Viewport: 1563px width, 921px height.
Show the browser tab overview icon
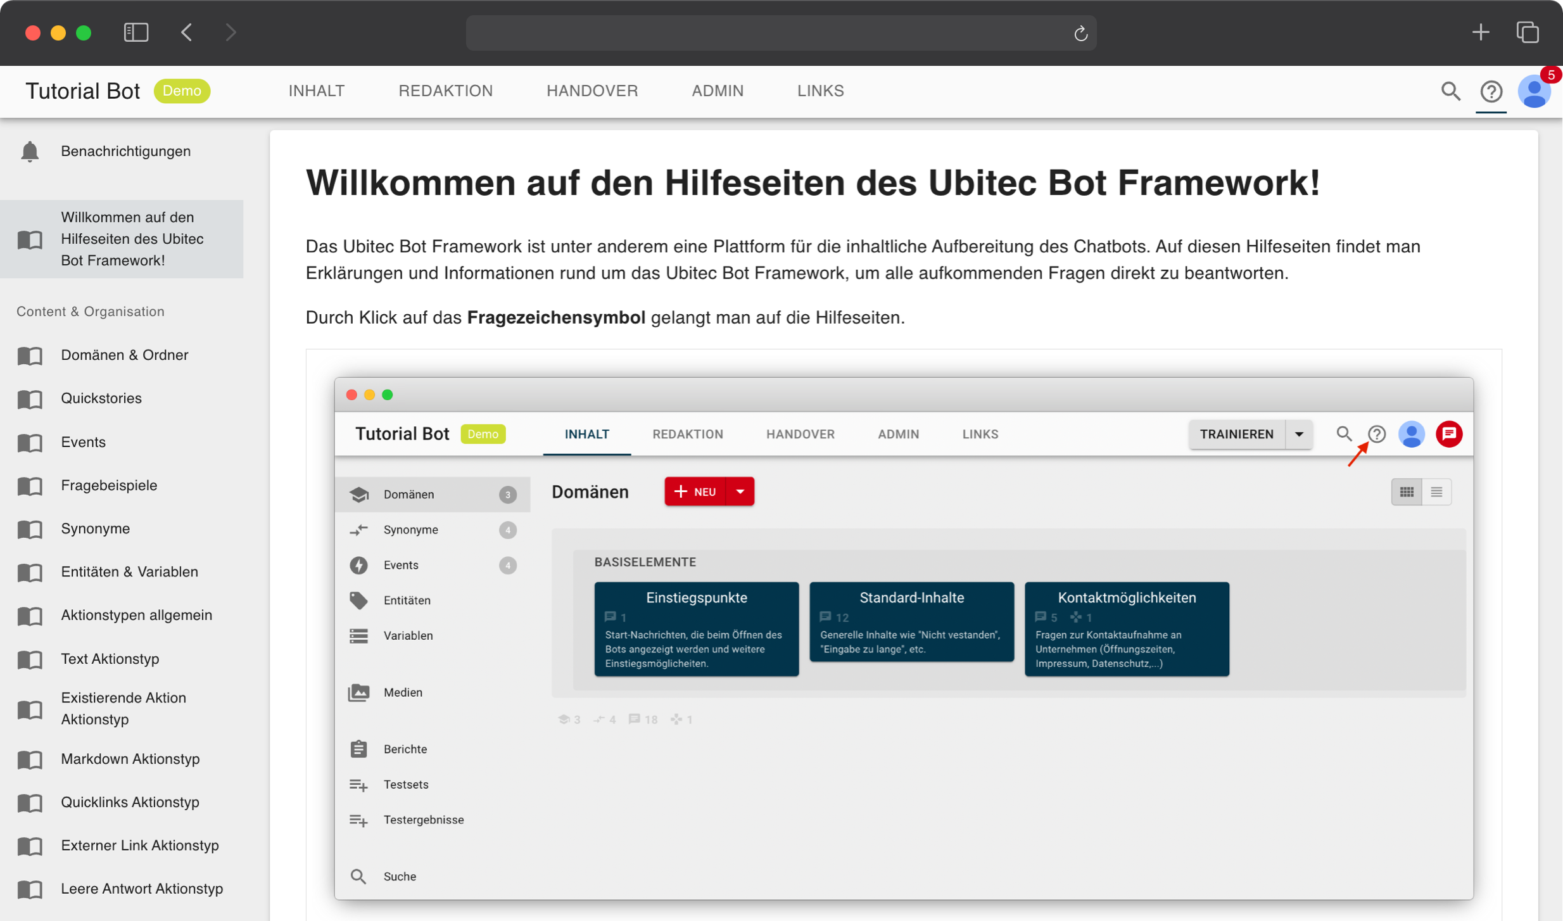click(x=1528, y=32)
